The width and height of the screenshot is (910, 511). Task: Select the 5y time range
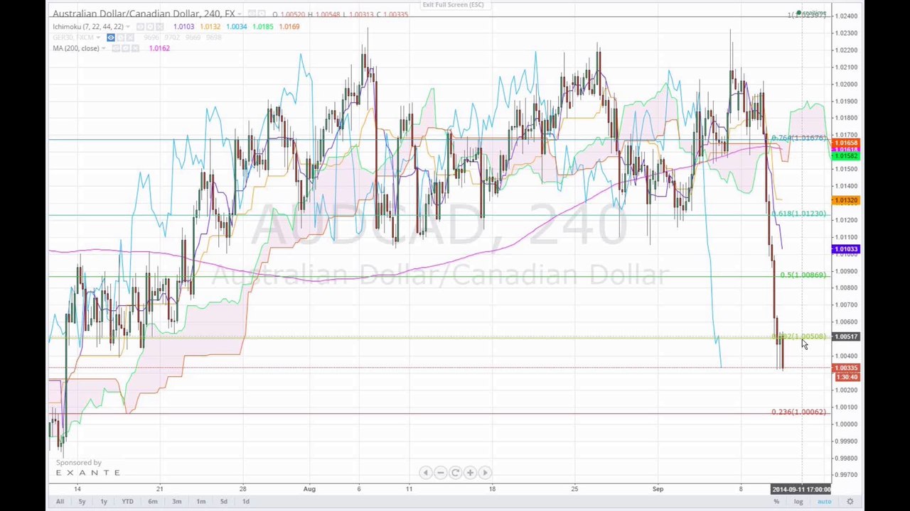[82, 502]
